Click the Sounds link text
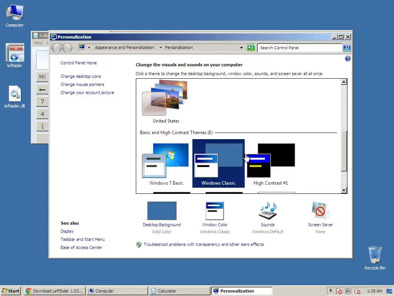Screen dimensions: 394x296 268,225
